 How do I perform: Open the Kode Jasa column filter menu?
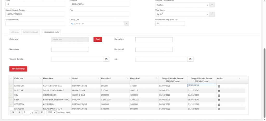click(40, 78)
